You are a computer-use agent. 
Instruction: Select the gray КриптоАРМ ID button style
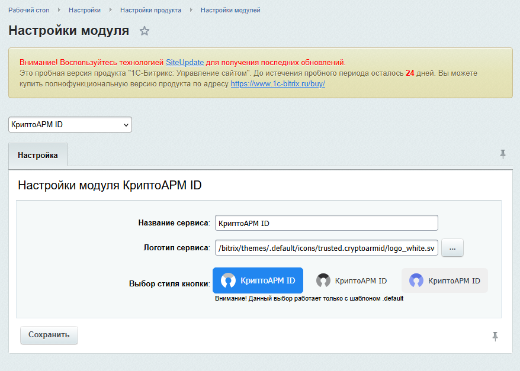pos(445,280)
